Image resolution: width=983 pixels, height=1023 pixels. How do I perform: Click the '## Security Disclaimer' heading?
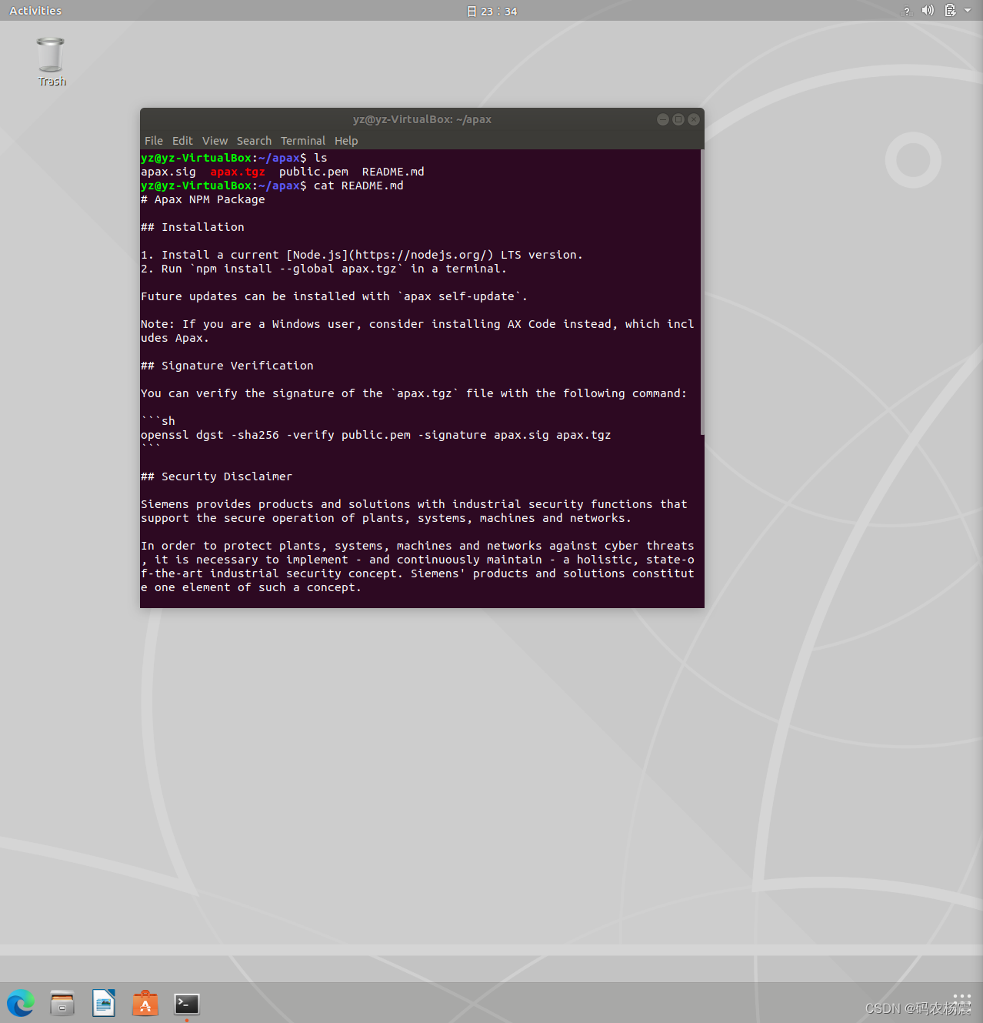217,476
